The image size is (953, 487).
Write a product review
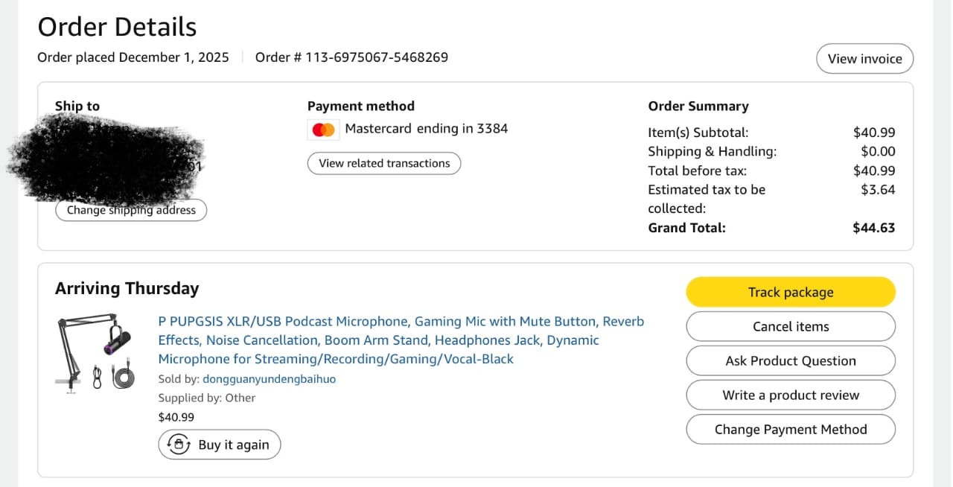[791, 395]
